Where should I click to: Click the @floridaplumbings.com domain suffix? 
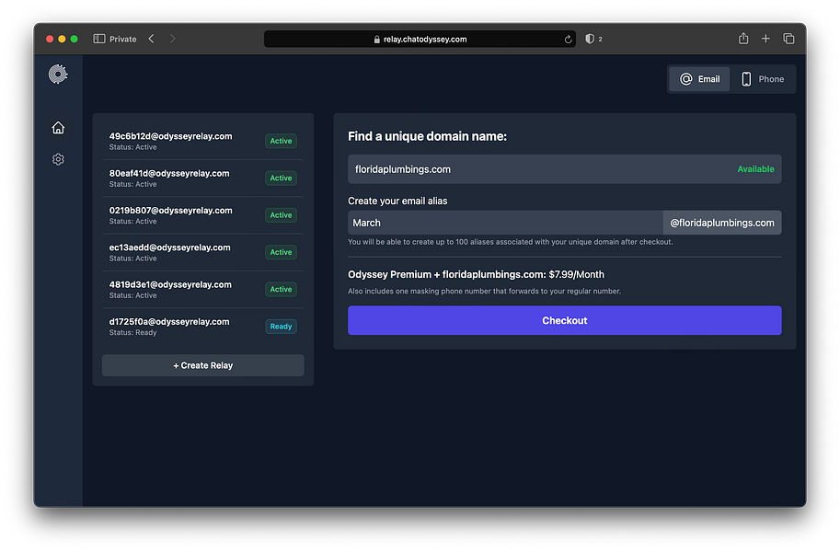coord(722,223)
